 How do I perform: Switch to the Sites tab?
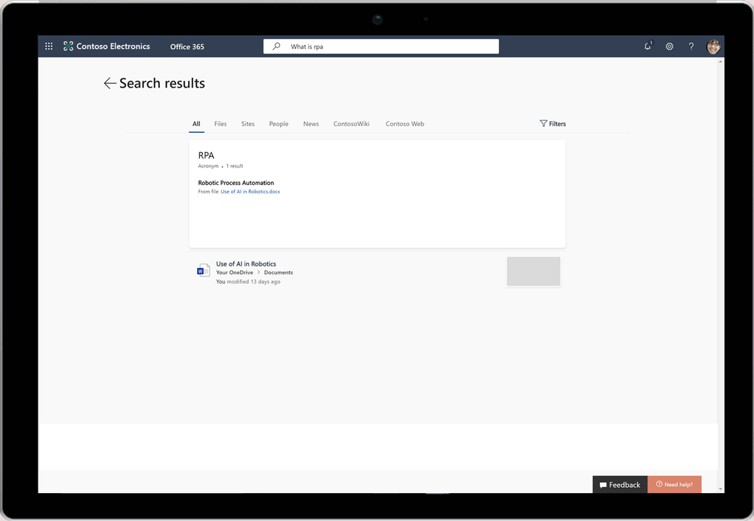pyautogui.click(x=248, y=124)
